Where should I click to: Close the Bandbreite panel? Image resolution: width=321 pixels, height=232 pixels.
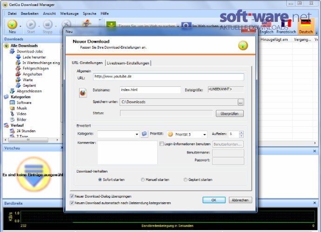314,203
